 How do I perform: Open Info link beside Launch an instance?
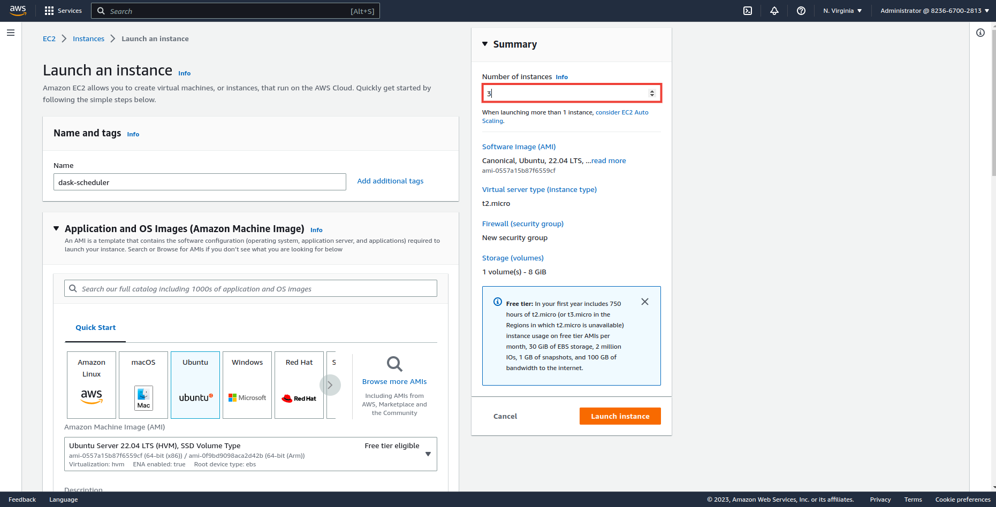click(185, 74)
